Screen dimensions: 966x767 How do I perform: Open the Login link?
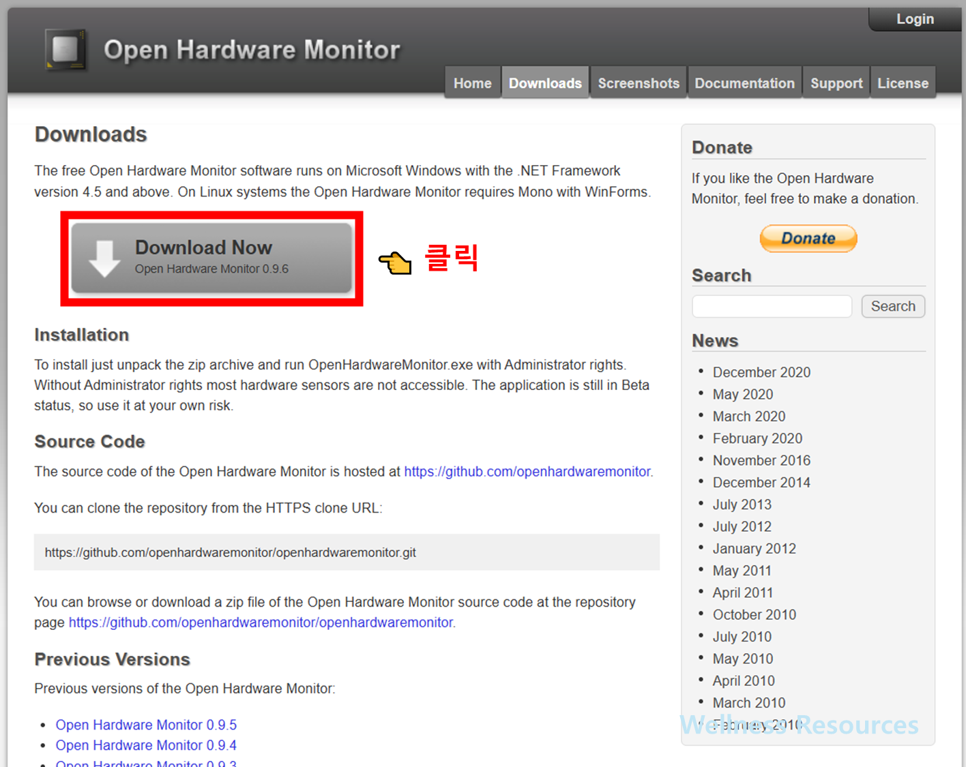click(915, 19)
